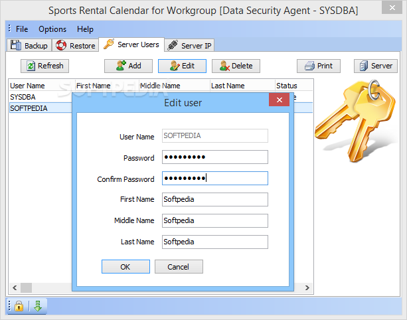
Task: Click the Server IP plug icon
Action: (173, 45)
